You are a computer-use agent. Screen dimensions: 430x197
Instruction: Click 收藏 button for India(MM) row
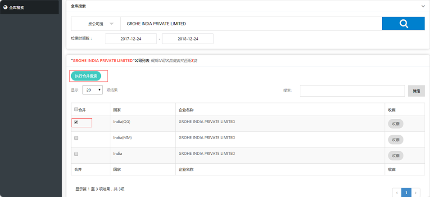395,140
